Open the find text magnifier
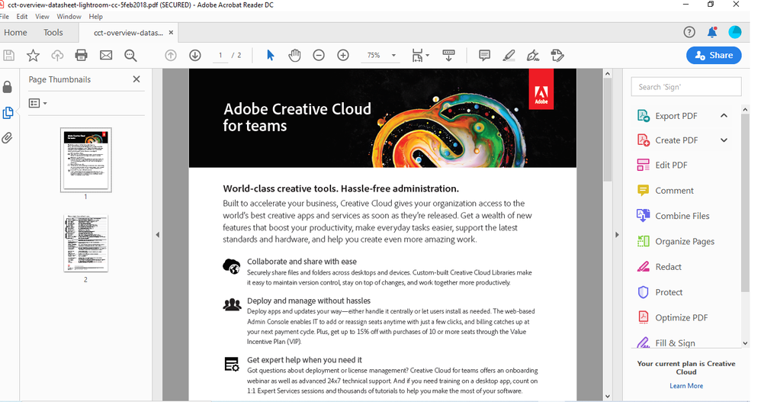761x402 pixels. (x=130, y=56)
